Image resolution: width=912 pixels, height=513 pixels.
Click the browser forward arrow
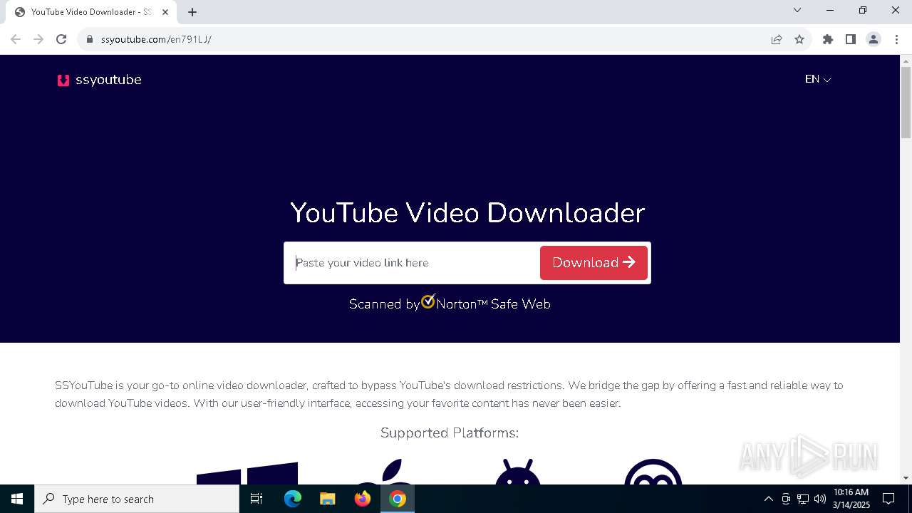pos(38,39)
